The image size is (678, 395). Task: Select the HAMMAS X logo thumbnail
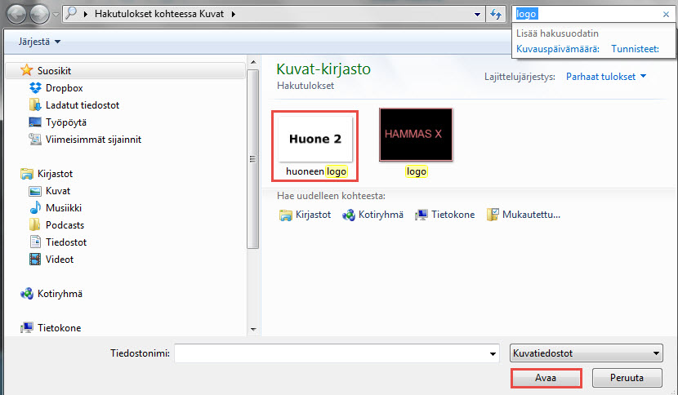pyautogui.click(x=416, y=135)
